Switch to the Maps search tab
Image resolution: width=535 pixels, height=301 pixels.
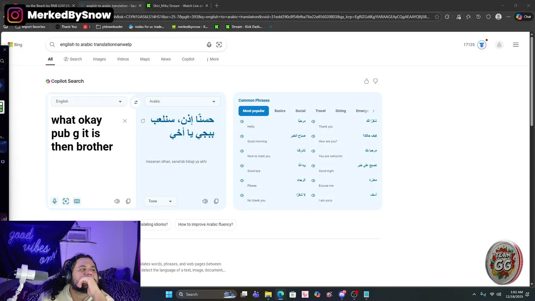tap(145, 59)
